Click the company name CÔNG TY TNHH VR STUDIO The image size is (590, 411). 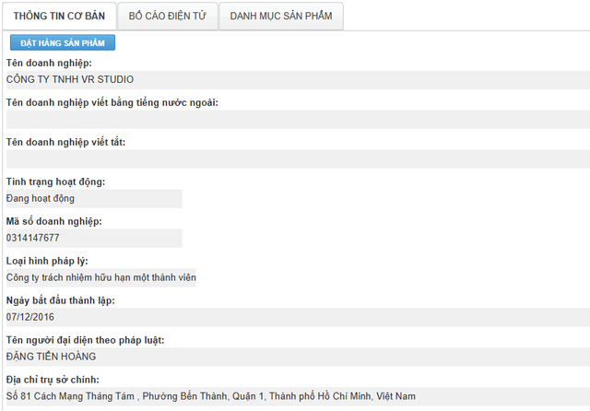pos(70,80)
